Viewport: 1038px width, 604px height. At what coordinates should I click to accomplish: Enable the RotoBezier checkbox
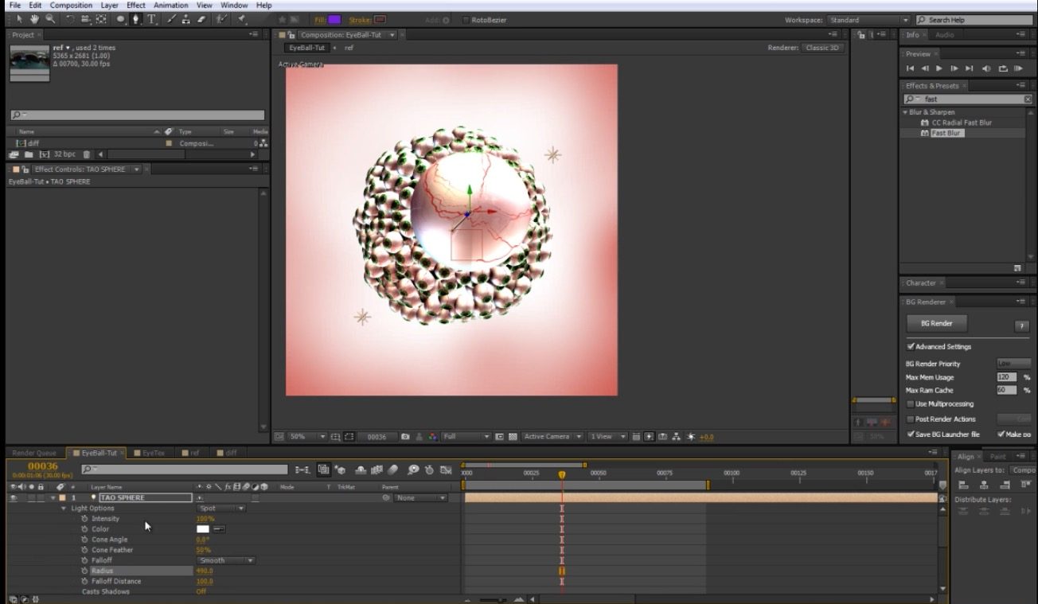(465, 20)
